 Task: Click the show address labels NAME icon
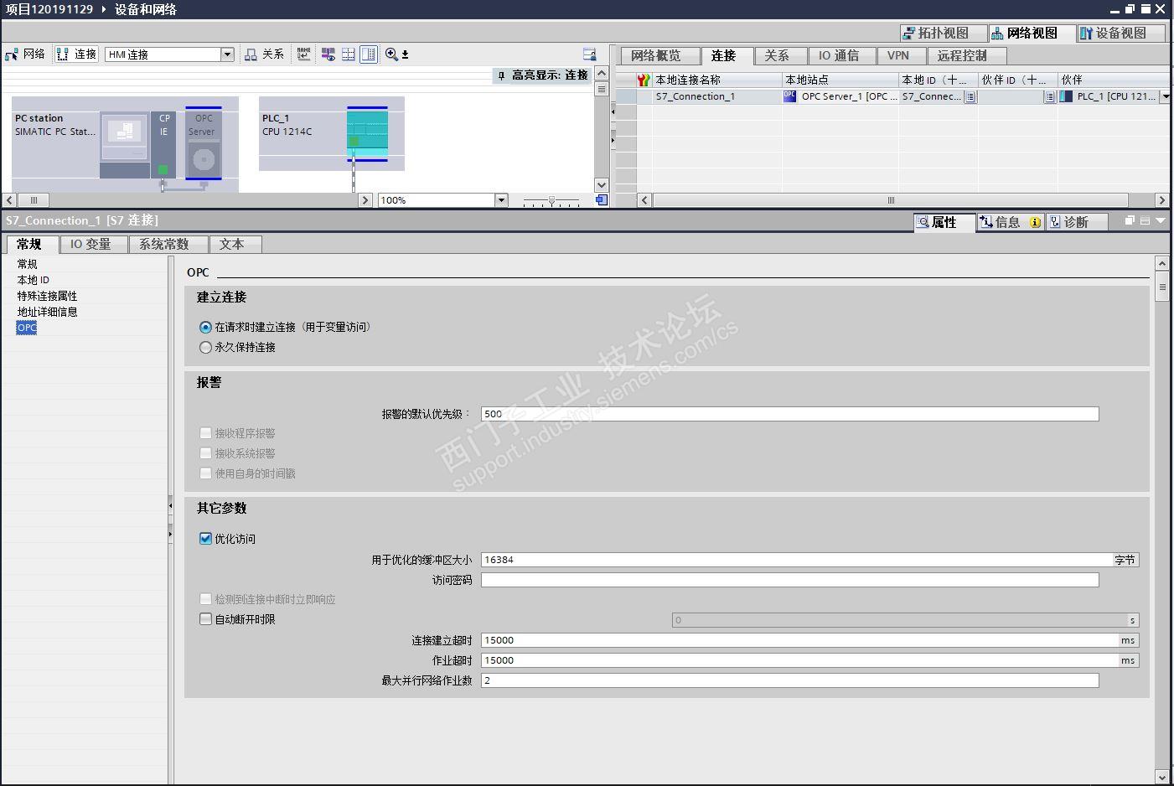[x=303, y=54]
